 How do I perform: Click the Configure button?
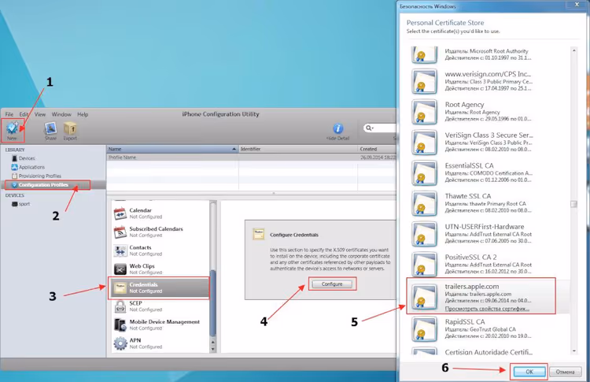[x=332, y=284]
